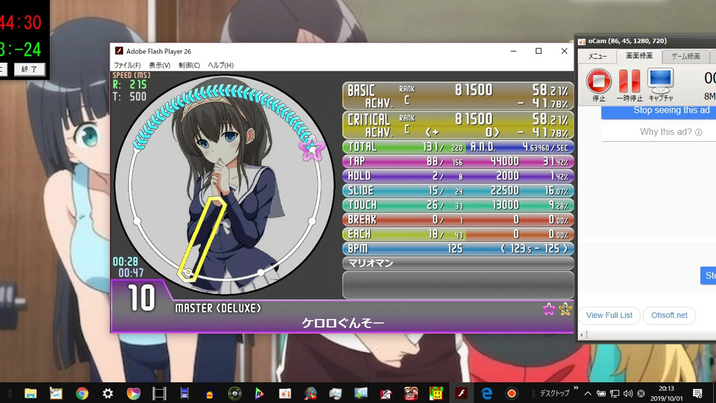
Task: Open the 制御(C) menu
Action: [x=189, y=66]
